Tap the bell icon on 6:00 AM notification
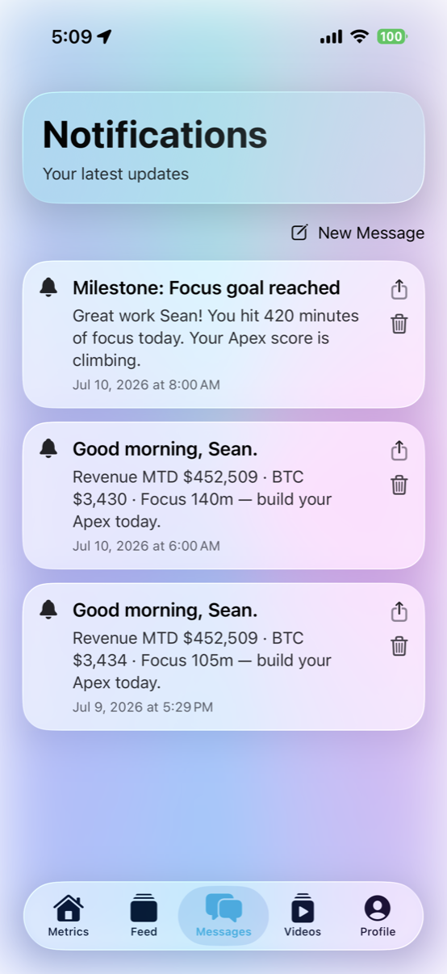 (x=48, y=447)
